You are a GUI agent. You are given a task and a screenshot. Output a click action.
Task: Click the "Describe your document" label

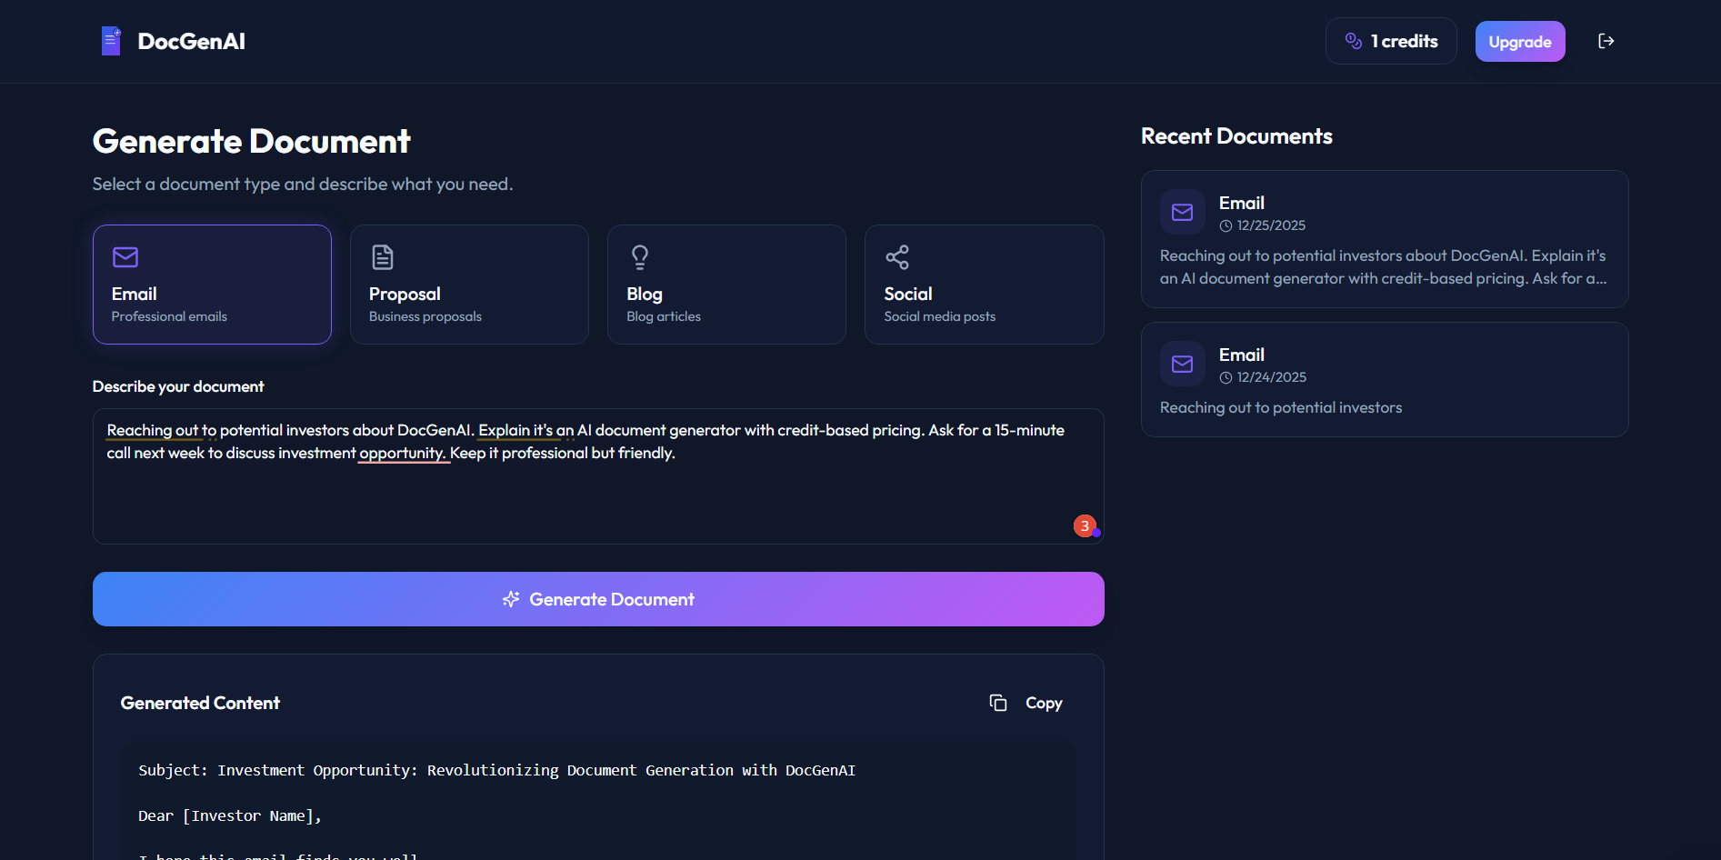click(x=178, y=386)
